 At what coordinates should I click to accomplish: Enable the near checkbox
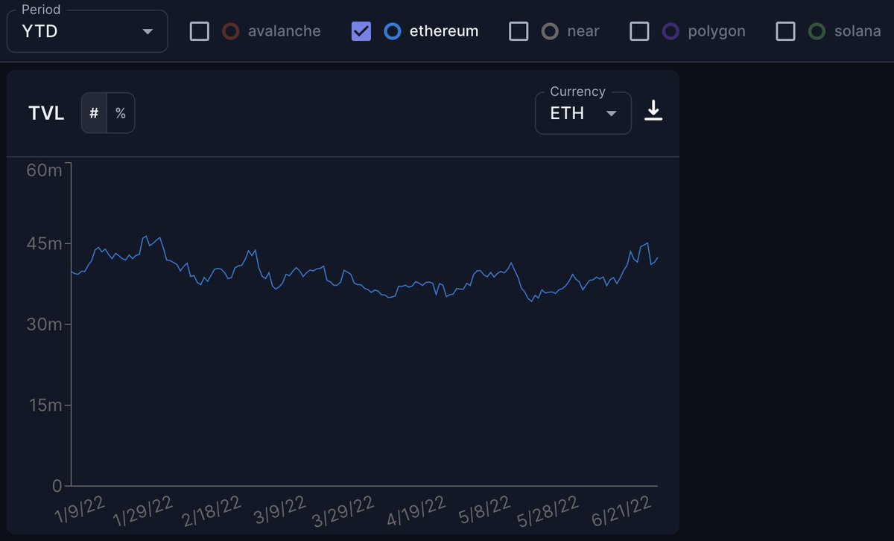(519, 31)
